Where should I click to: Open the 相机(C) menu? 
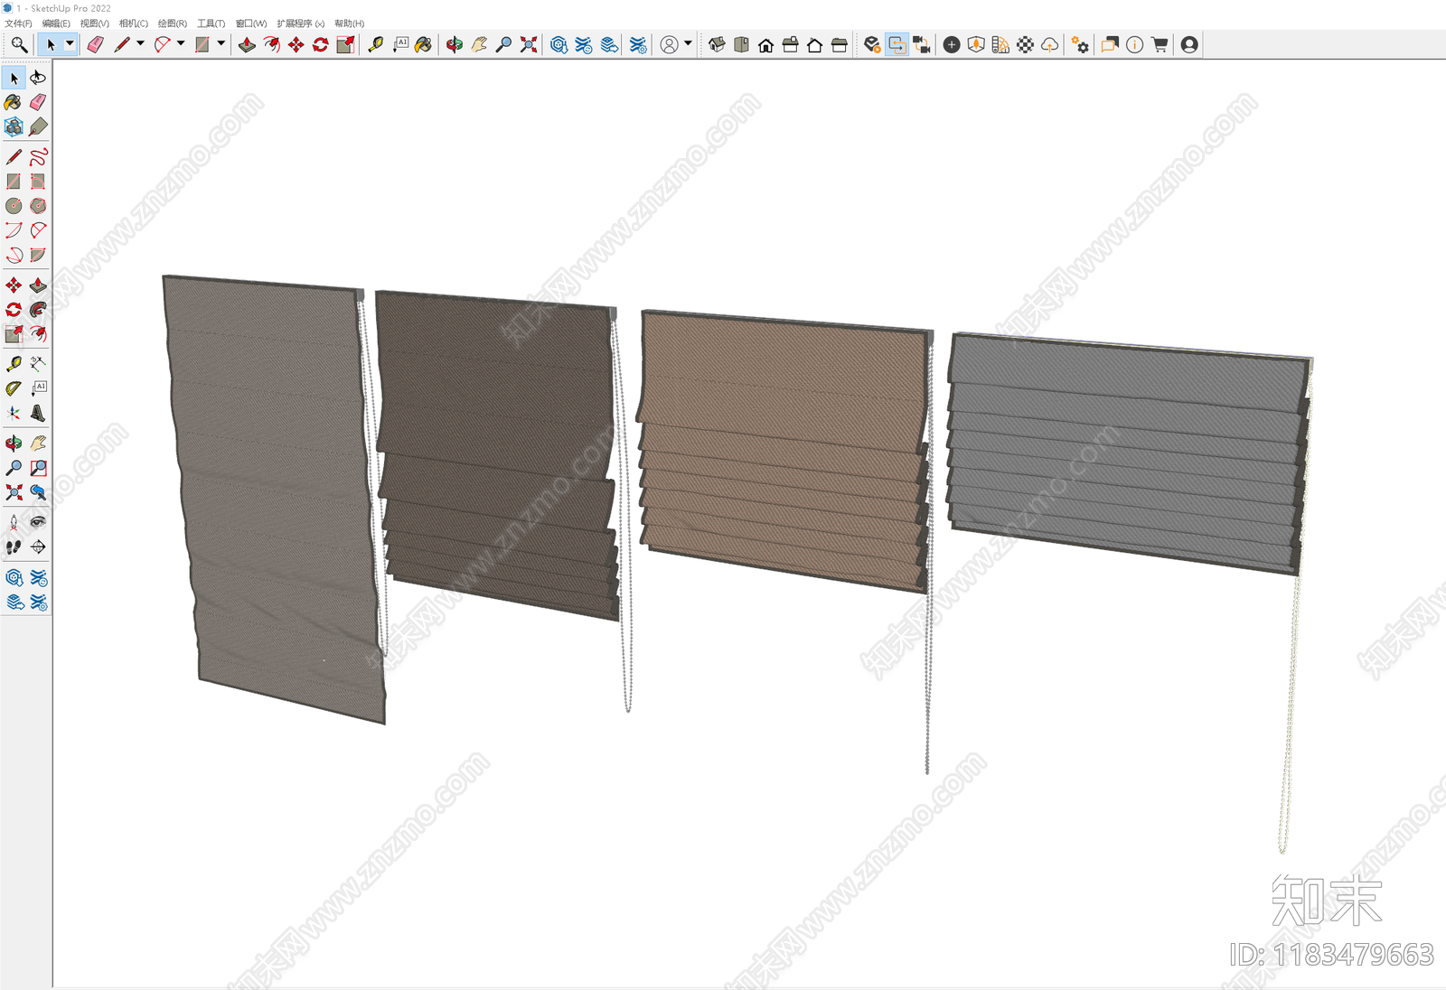[x=134, y=23]
